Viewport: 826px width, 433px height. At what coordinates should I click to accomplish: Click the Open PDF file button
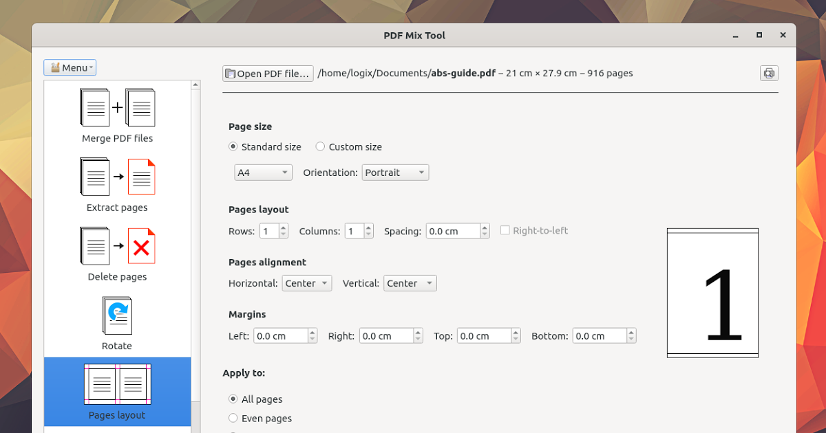click(x=268, y=74)
